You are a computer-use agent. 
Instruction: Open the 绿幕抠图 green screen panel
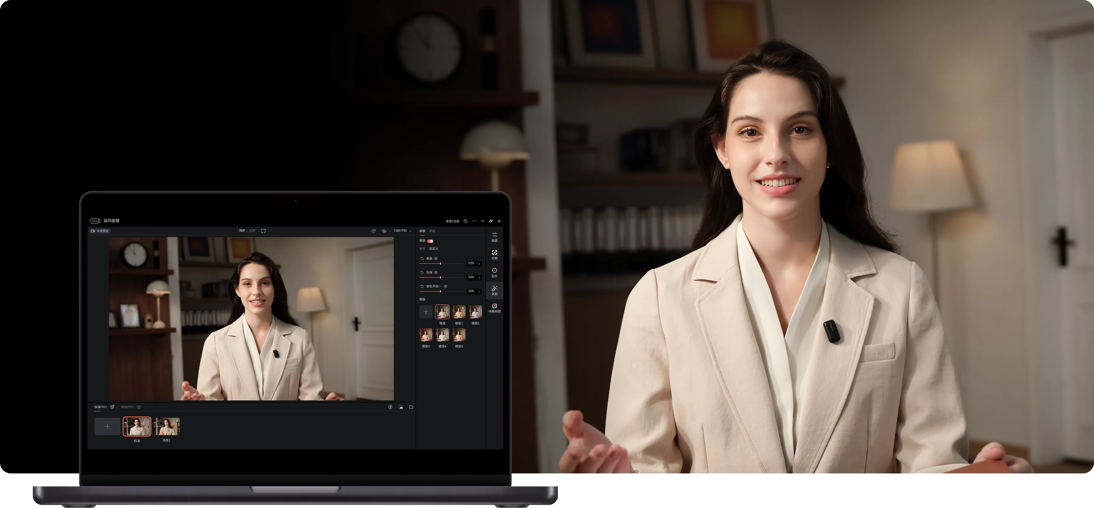click(494, 308)
